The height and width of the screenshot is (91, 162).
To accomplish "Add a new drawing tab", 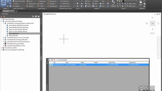I will (17, 11).
